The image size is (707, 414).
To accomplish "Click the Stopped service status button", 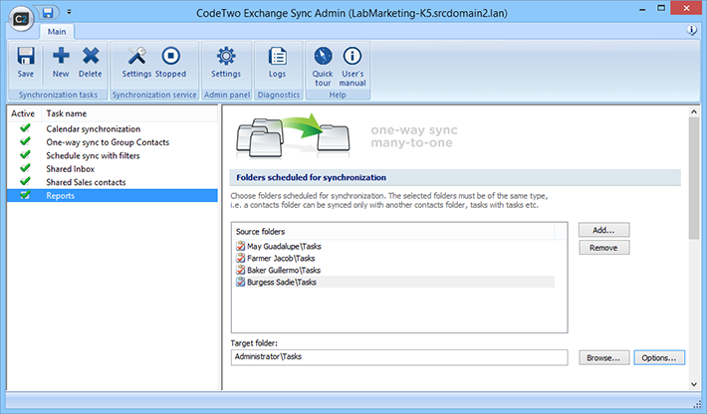I will (x=170, y=63).
